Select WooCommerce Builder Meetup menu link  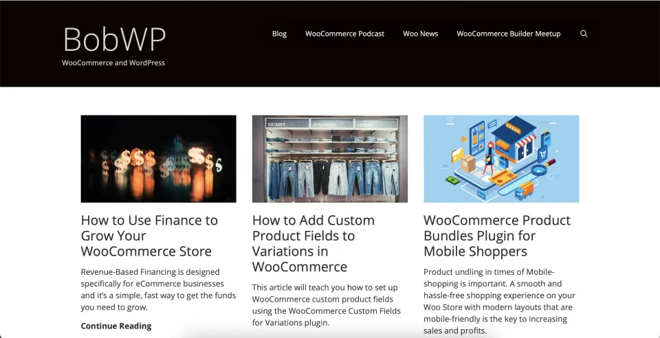[509, 34]
